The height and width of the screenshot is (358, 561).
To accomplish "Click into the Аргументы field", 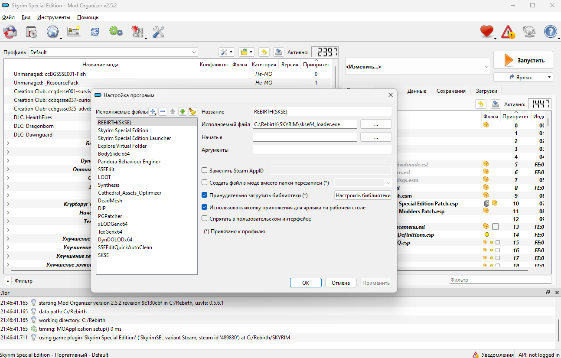I will point(323,150).
